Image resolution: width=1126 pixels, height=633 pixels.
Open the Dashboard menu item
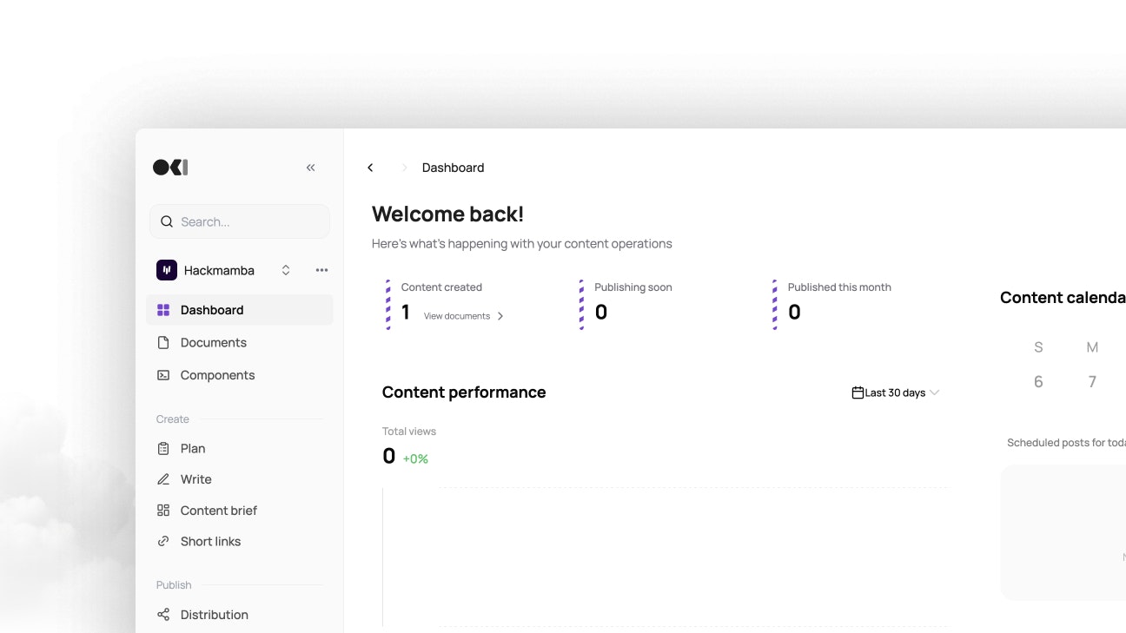[x=240, y=310]
